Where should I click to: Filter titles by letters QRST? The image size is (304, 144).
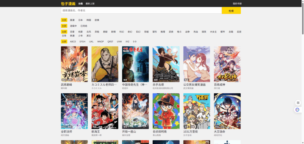[x=110, y=41]
